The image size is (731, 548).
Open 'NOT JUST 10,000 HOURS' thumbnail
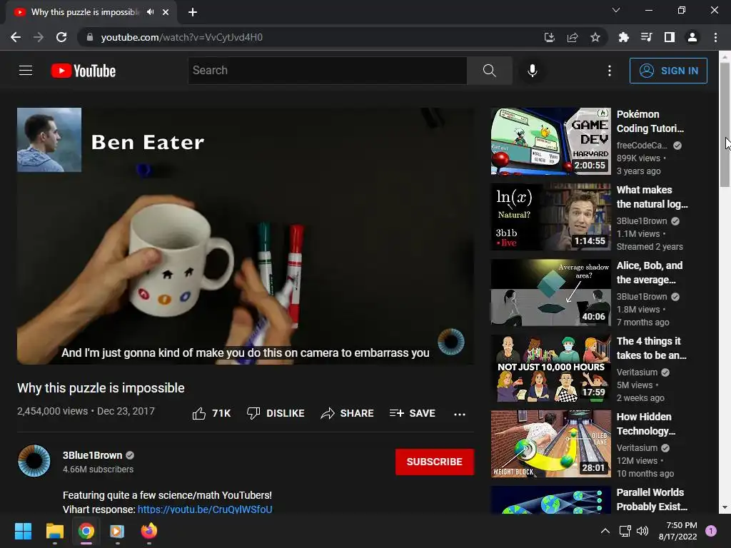tap(550, 368)
